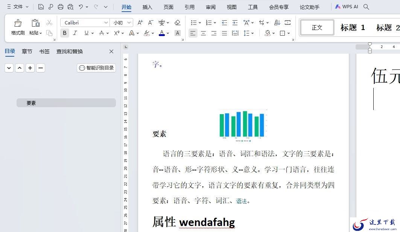Click Save As PDF export icon
Image resolution: width=400 pixels, height=232 pixels.
[51, 7]
